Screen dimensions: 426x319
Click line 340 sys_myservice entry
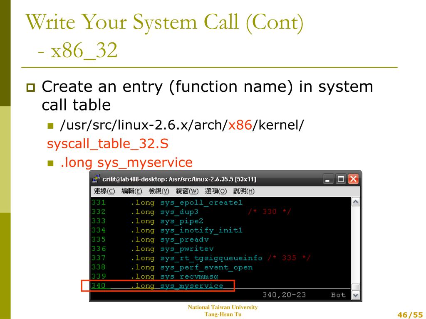pyautogui.click(x=157, y=286)
